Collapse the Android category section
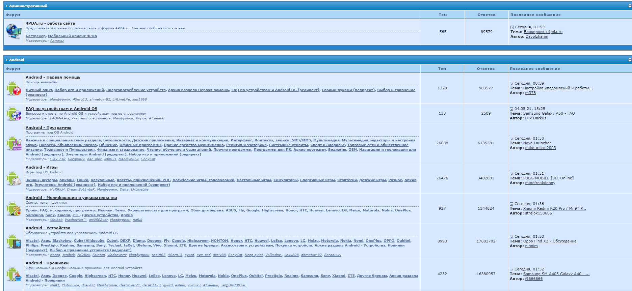 [630, 60]
